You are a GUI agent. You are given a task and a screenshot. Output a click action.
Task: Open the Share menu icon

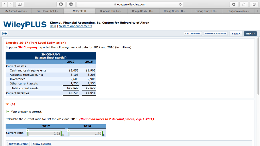pyautogui.click(x=244, y=4)
